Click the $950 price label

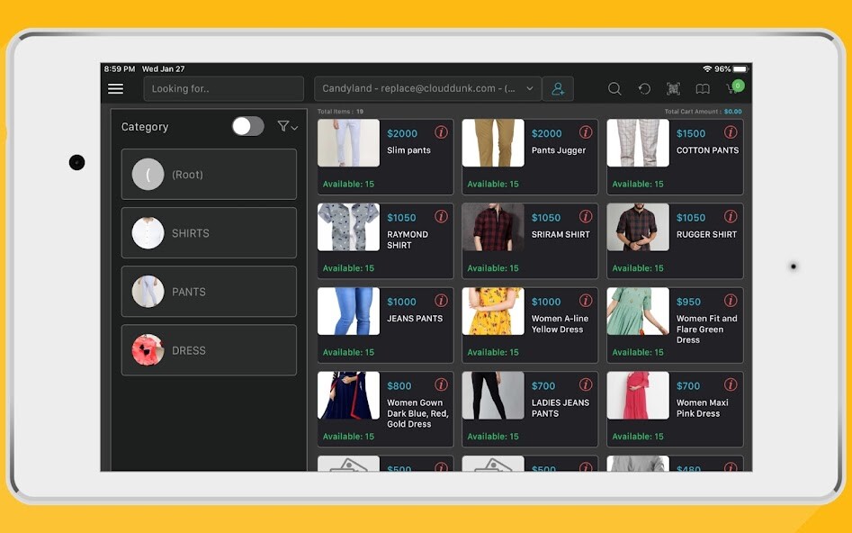(688, 302)
